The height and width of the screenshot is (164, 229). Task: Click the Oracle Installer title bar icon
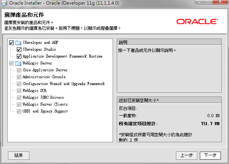point(4,3)
